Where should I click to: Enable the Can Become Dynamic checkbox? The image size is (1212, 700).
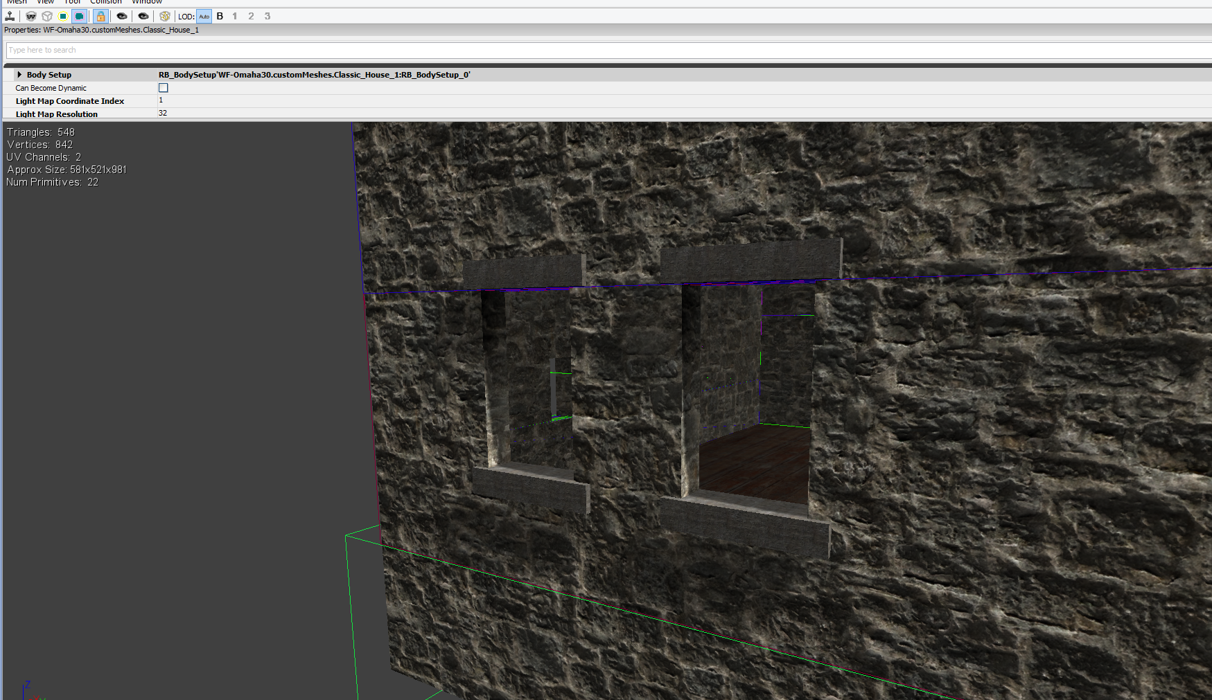[x=164, y=88]
